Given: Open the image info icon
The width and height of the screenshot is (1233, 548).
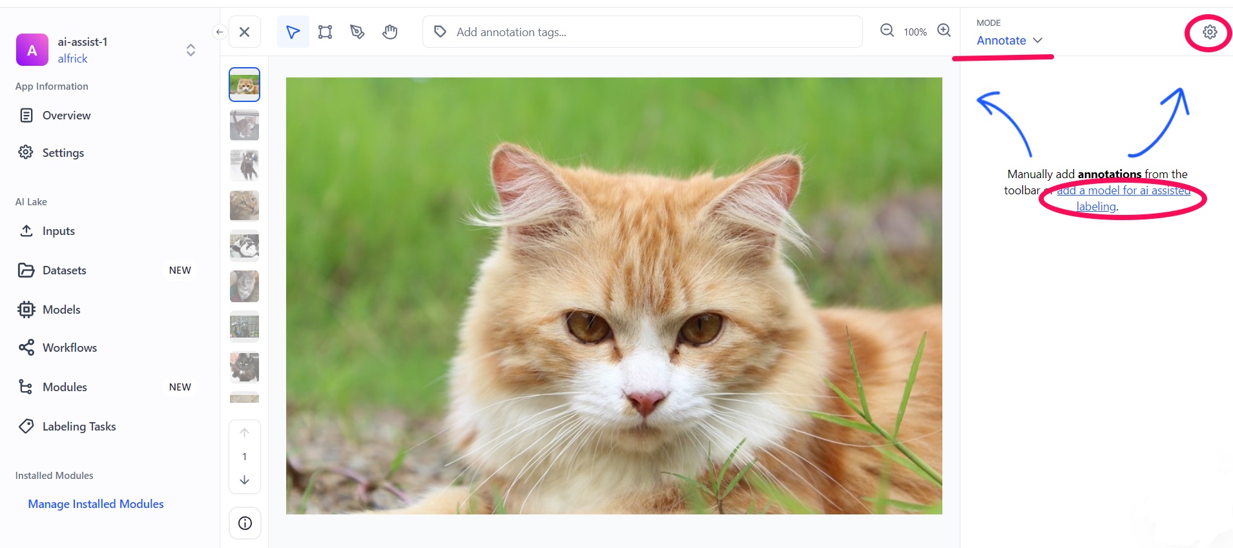Looking at the screenshot, I should [245, 523].
